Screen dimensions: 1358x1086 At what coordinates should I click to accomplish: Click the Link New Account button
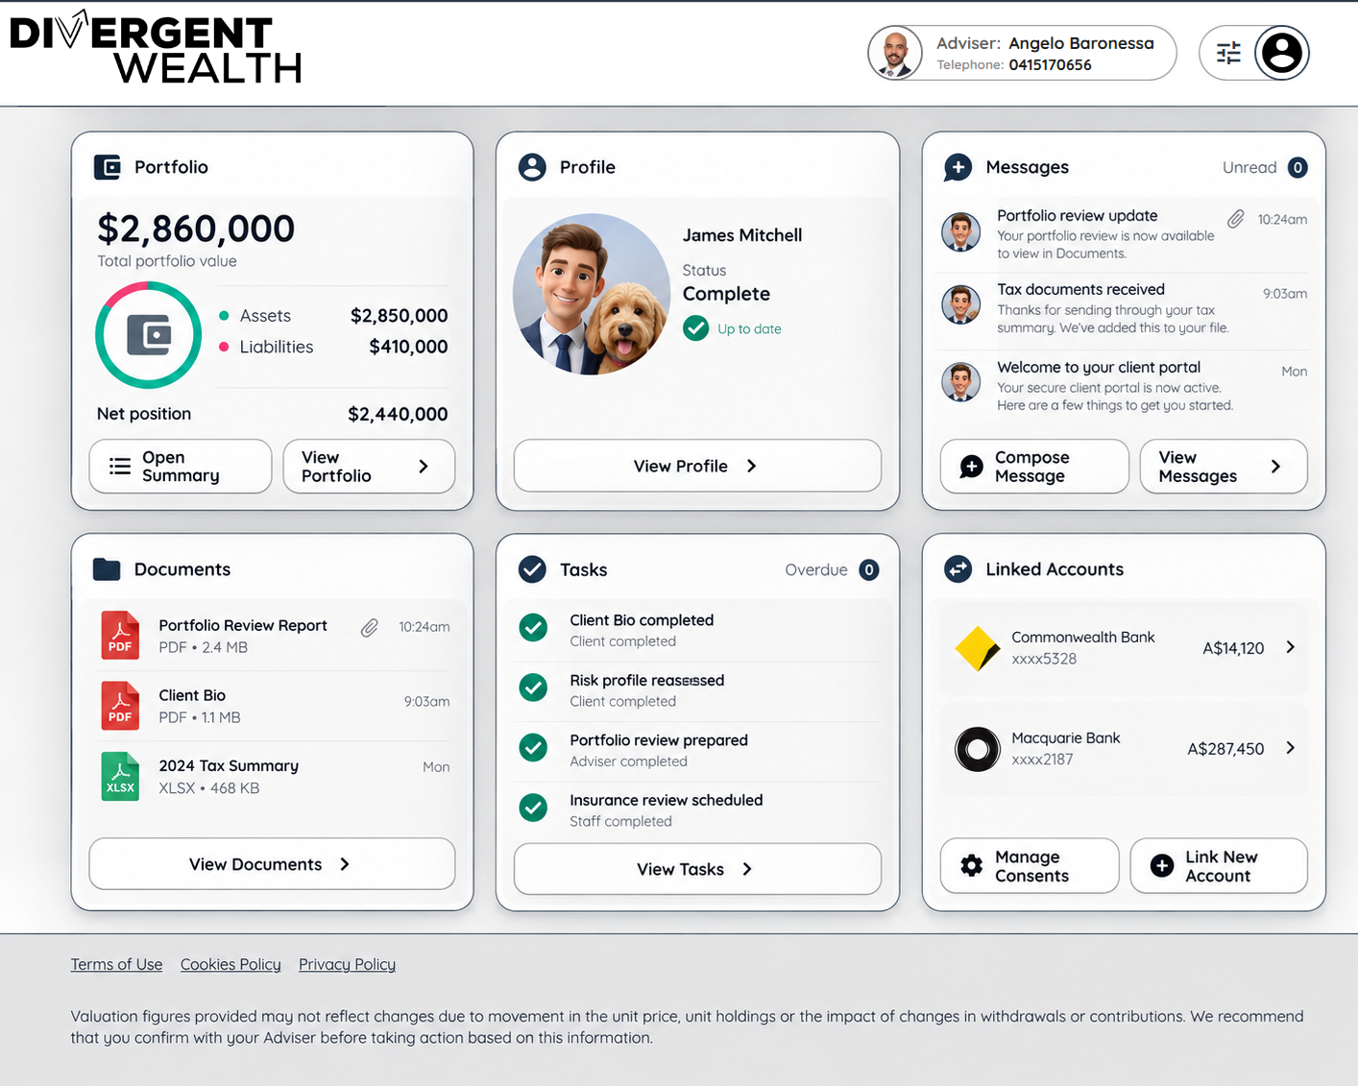pos(1219,866)
